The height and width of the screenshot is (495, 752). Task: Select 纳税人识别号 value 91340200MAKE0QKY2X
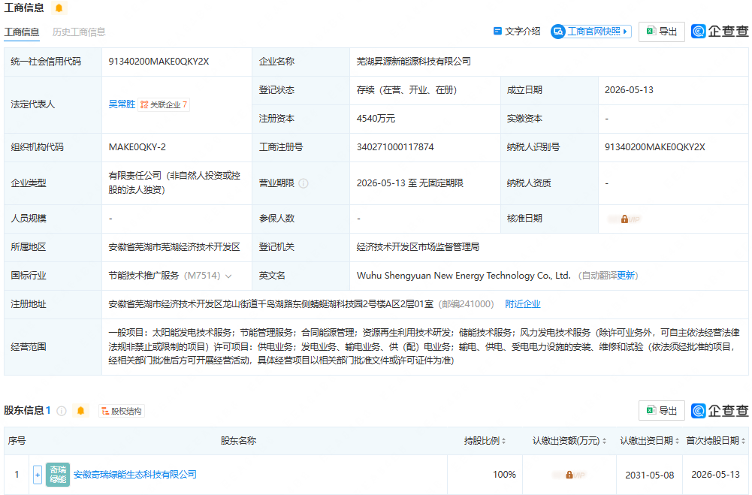click(x=654, y=147)
